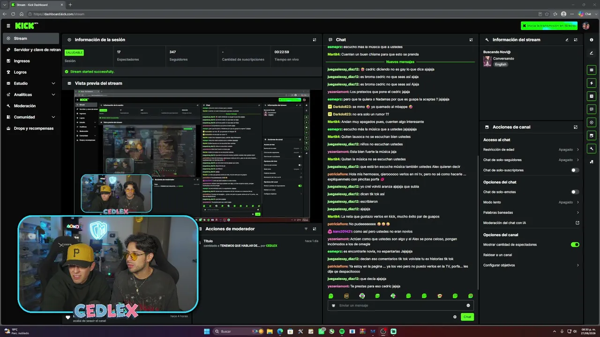Screen dimensions: 600x337
Task: Pop out the Información de la sesión panel
Action: pyautogui.click(x=315, y=40)
